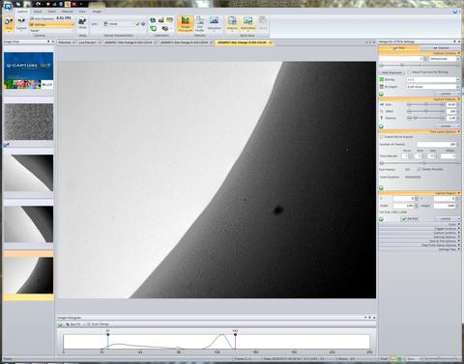Click the help icon at top-right of ribbon

click(x=455, y=12)
